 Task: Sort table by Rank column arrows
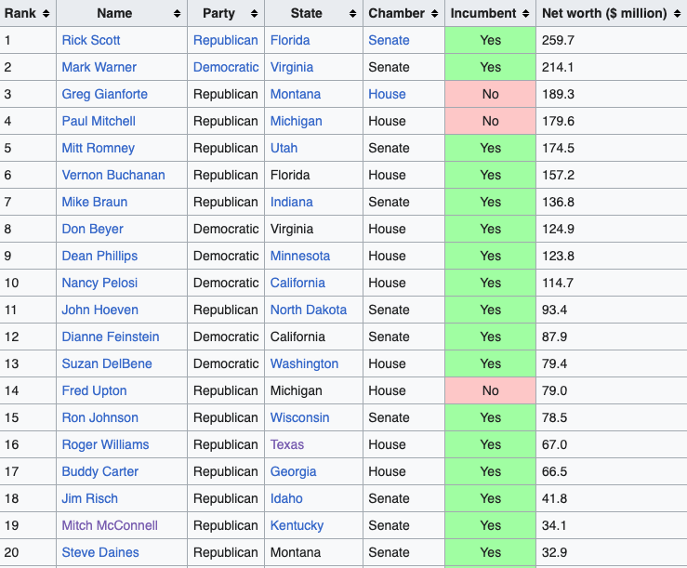coord(46,14)
